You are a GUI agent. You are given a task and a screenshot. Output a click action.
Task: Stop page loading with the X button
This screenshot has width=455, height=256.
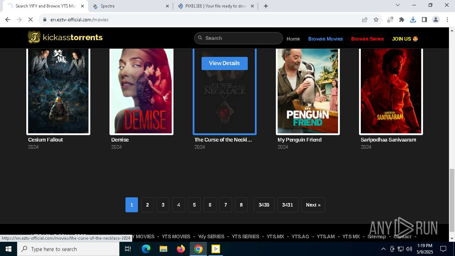31,20
